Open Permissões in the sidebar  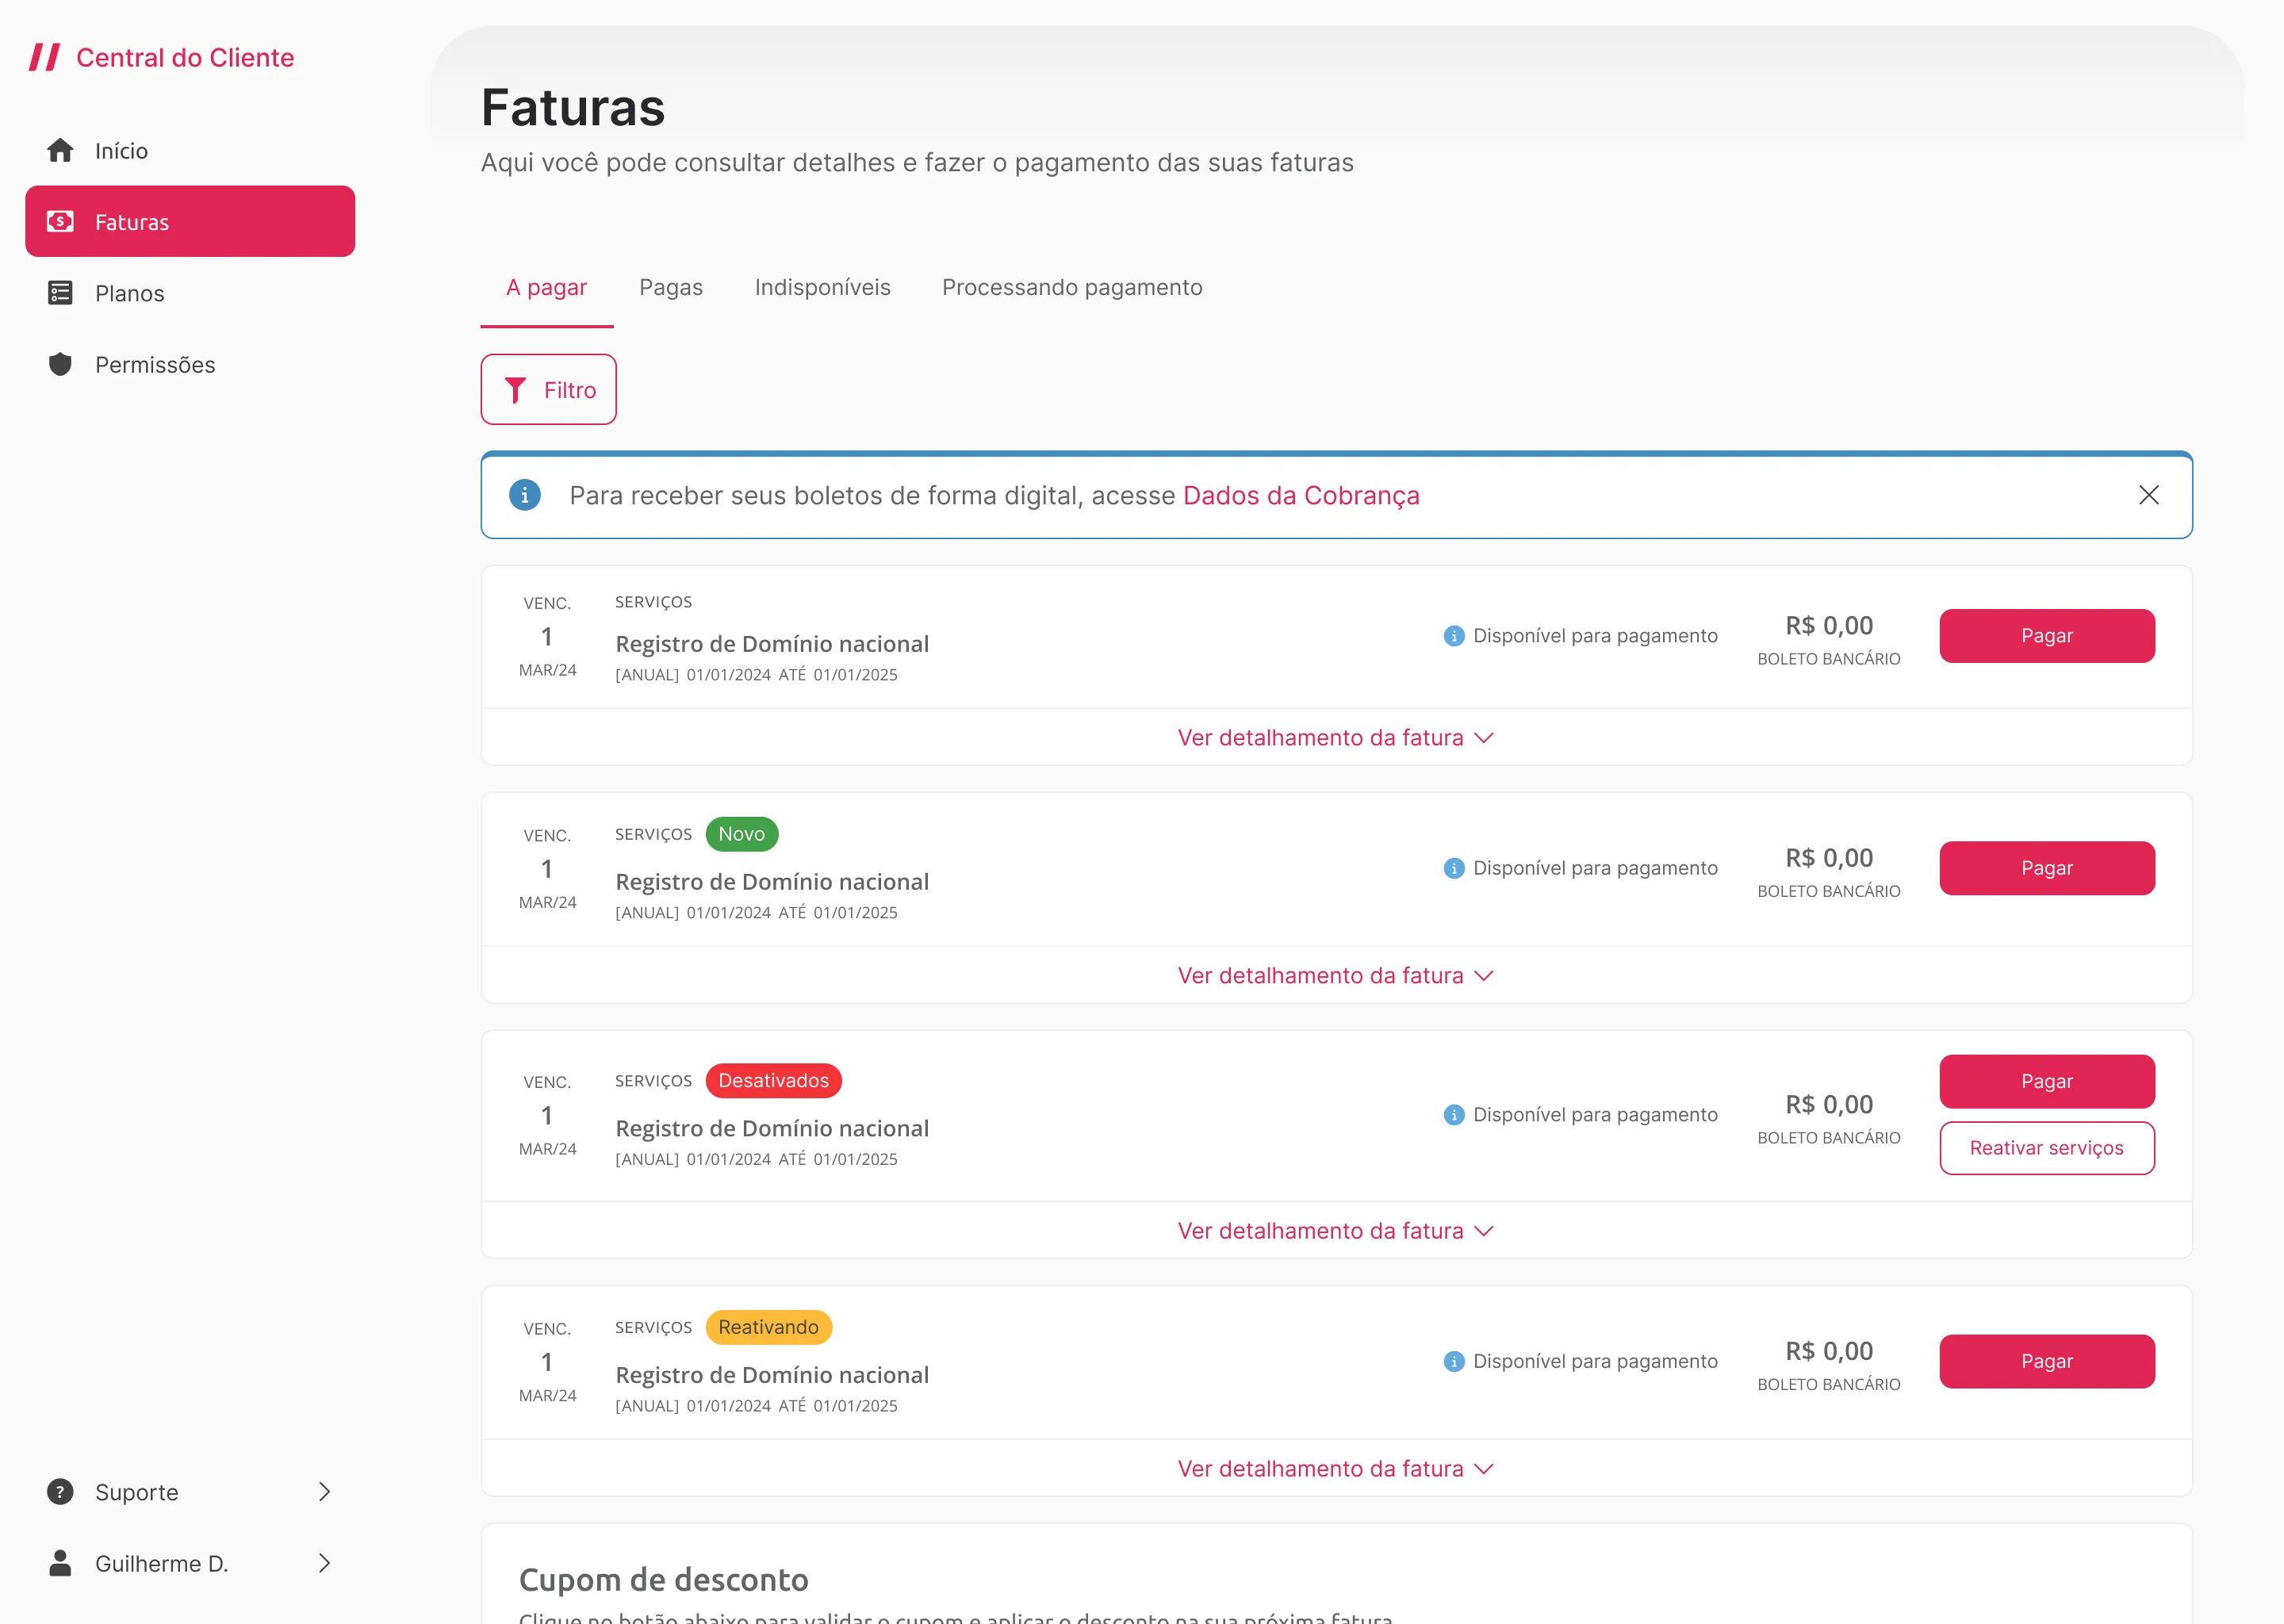190,364
